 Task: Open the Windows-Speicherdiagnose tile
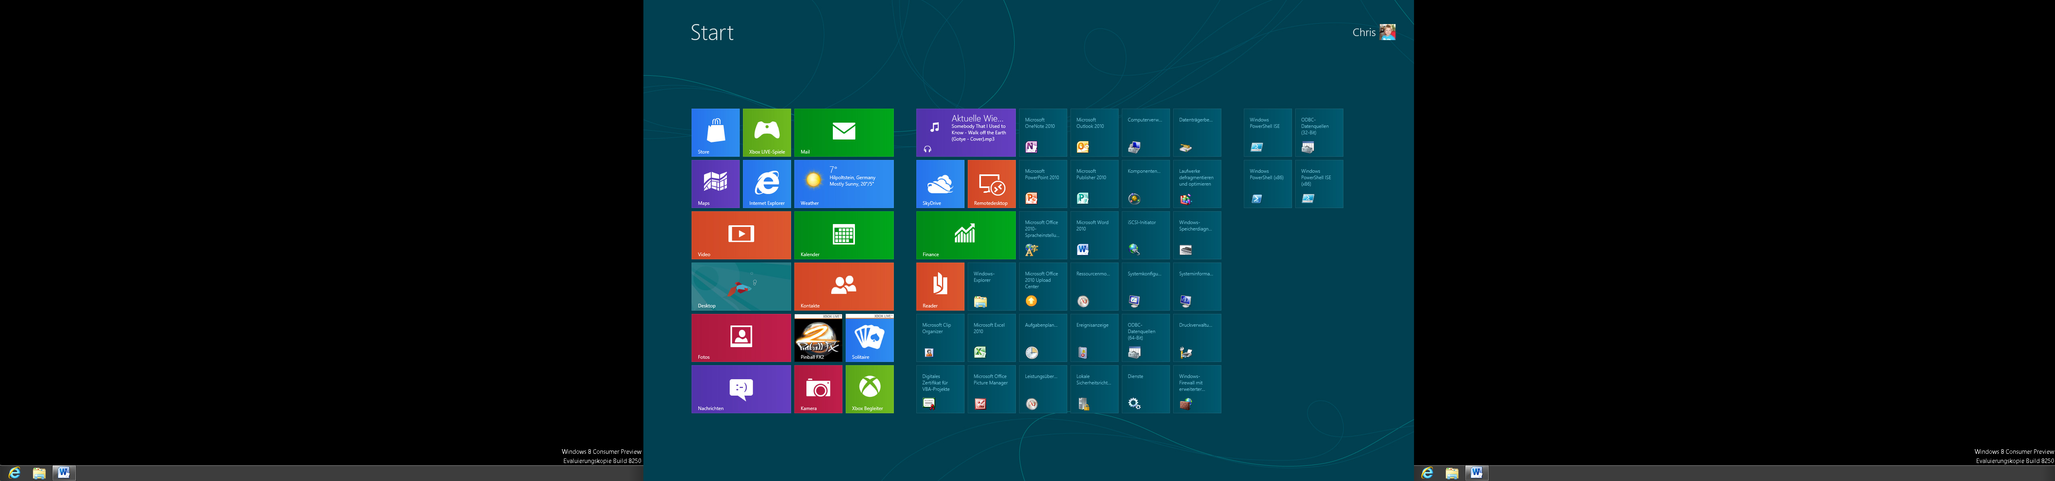[1196, 235]
